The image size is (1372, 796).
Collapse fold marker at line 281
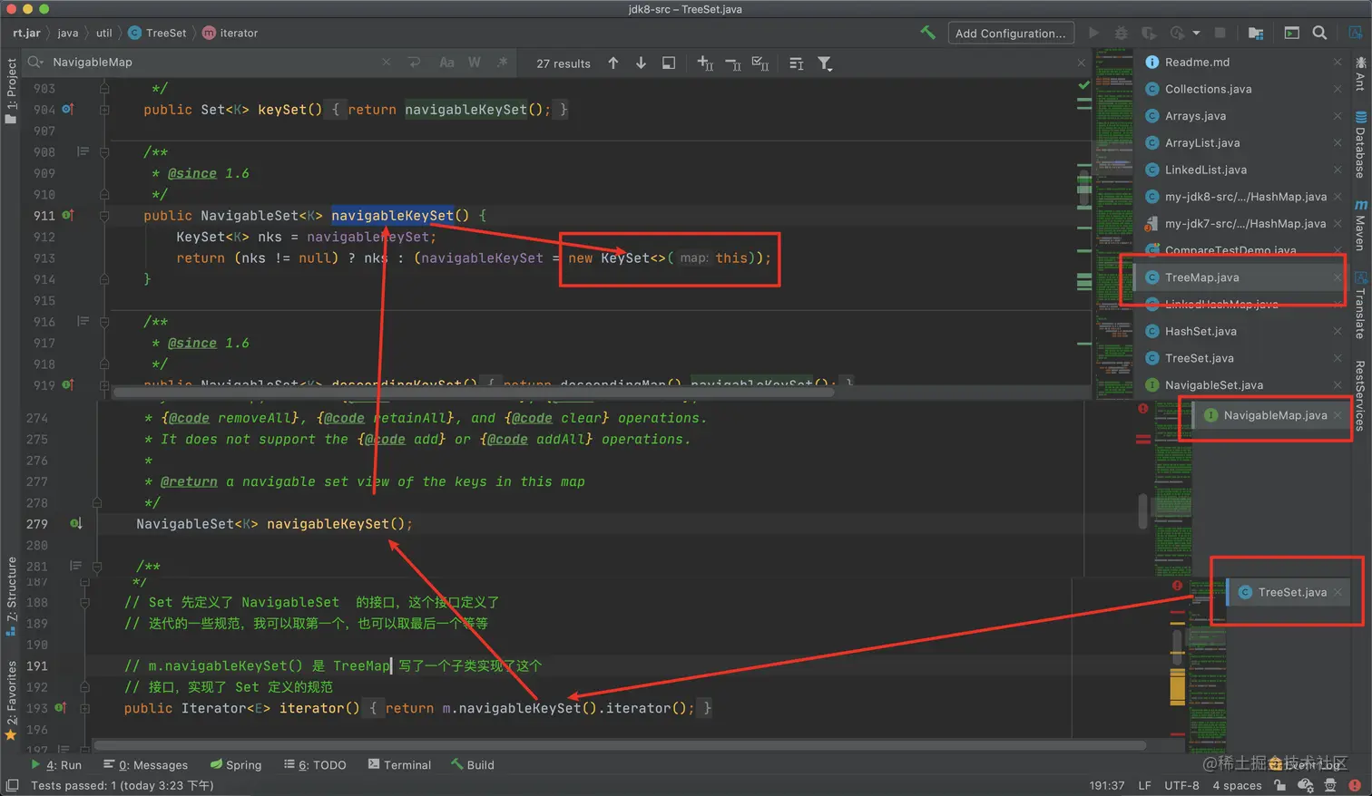(97, 566)
